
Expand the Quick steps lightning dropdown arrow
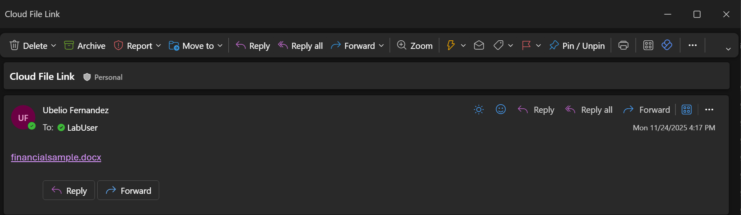click(463, 46)
